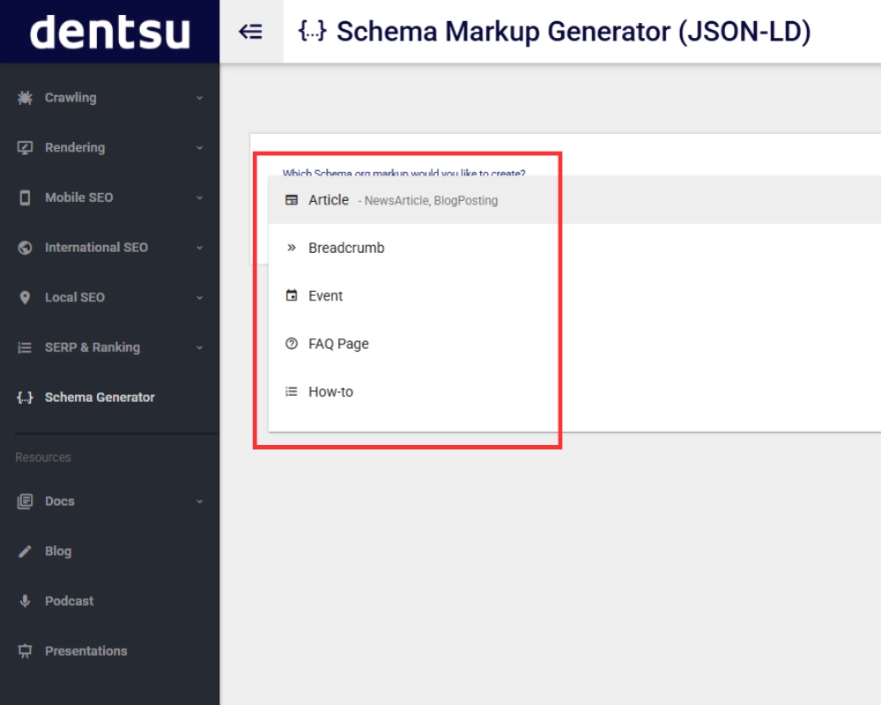Open the Podcast link
This screenshot has width=881, height=705.
pos(69,601)
